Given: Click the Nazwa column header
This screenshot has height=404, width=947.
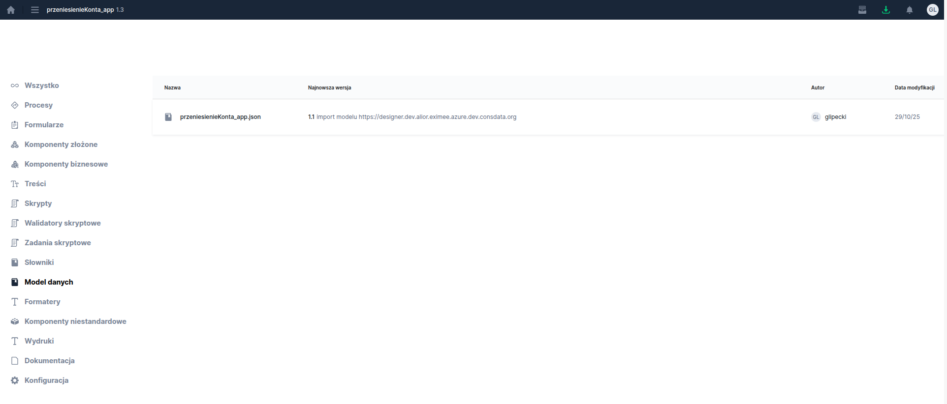Looking at the screenshot, I should pyautogui.click(x=172, y=87).
